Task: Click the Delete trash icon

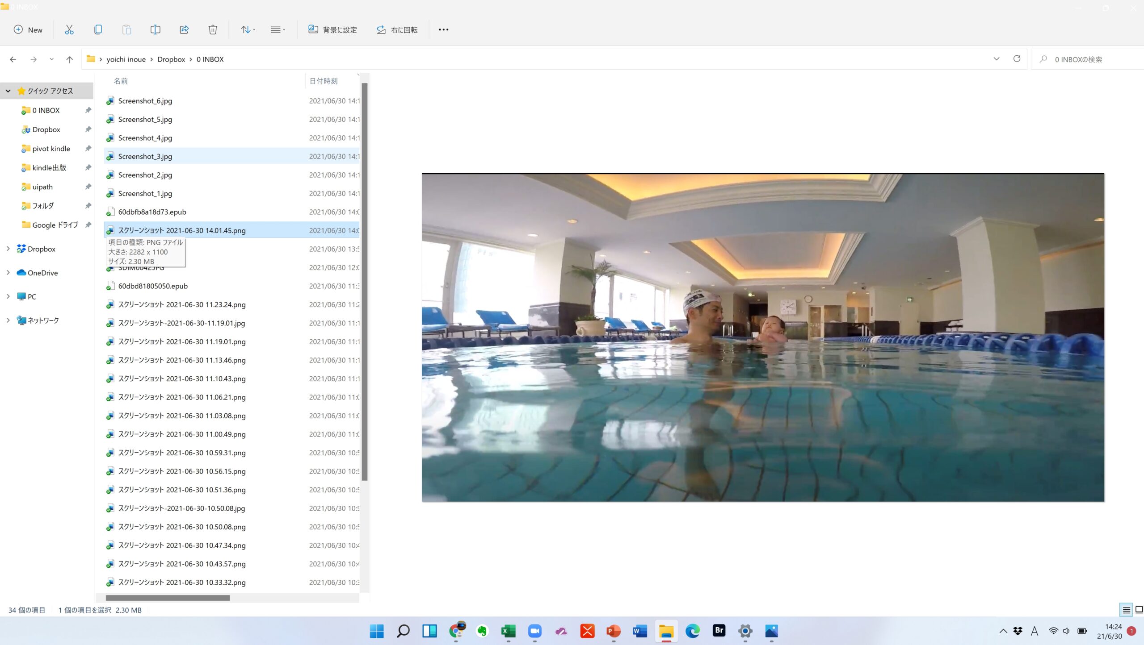Action: coord(213,29)
